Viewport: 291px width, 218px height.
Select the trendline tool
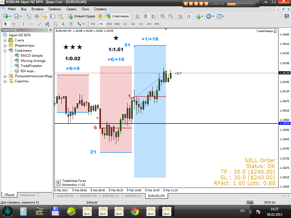coord(40,24)
